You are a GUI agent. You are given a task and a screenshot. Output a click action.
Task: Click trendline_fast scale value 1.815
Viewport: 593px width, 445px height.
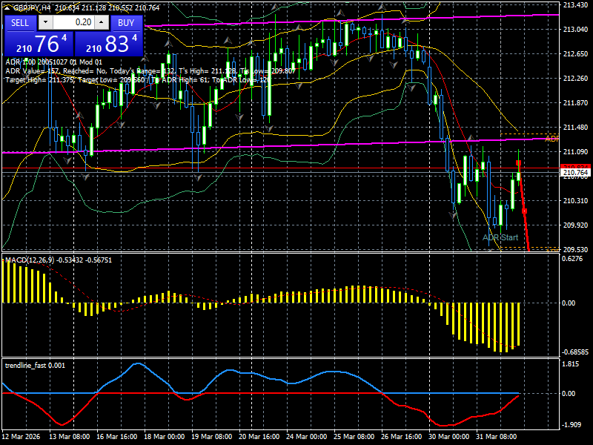click(571, 364)
